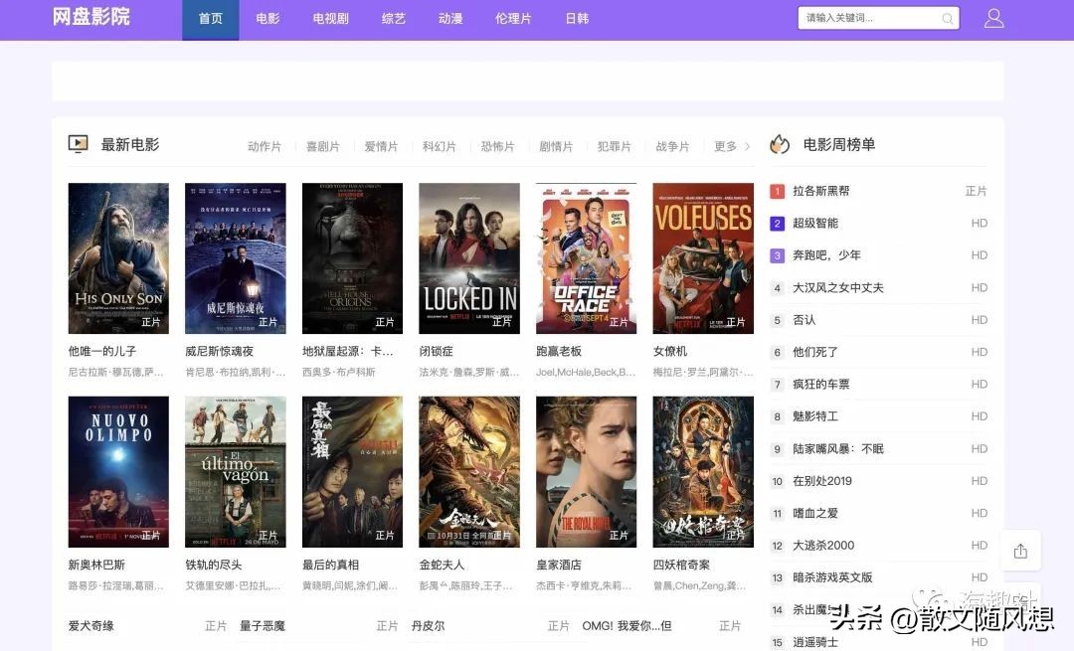Click the share icon floating button

[x=1020, y=551]
